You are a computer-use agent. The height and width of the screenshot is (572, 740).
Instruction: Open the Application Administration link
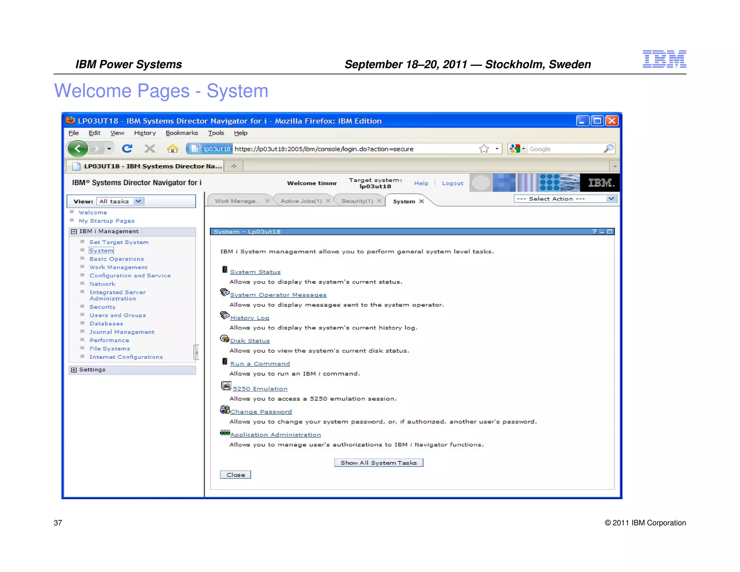pyautogui.click(x=275, y=435)
